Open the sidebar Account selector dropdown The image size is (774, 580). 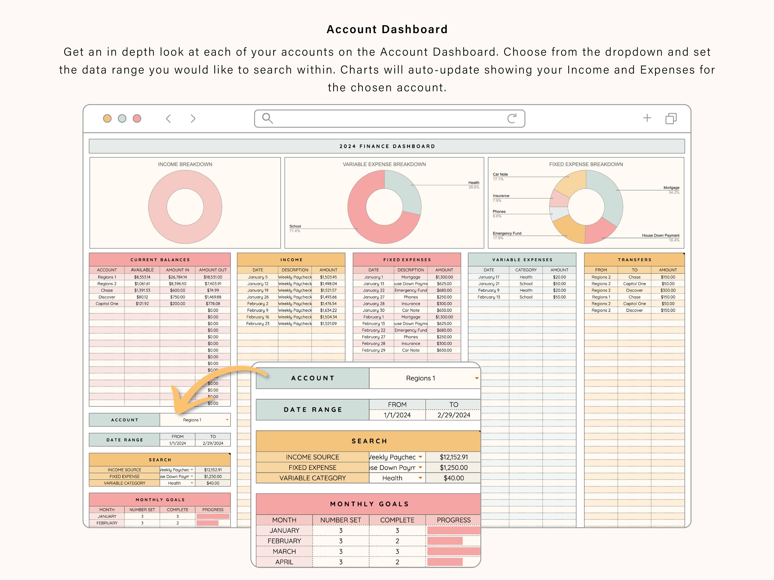click(227, 420)
